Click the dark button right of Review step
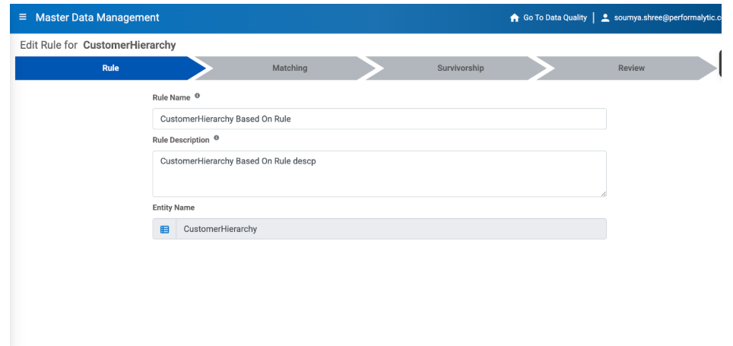This screenshot has height=346, width=733. pyautogui.click(x=725, y=67)
